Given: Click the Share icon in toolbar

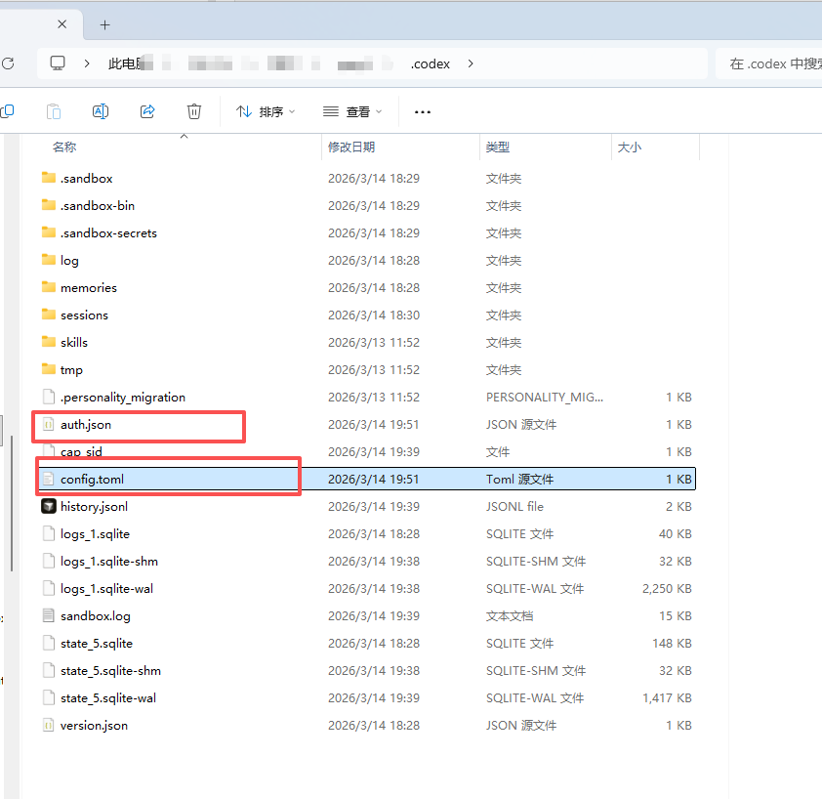Looking at the screenshot, I should (x=147, y=111).
